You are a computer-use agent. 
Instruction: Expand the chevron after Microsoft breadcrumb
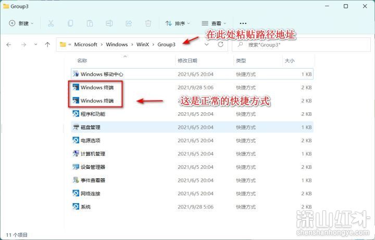pyautogui.click(x=102, y=45)
